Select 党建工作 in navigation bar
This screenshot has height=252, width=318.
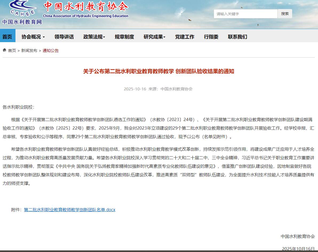pos(185,37)
